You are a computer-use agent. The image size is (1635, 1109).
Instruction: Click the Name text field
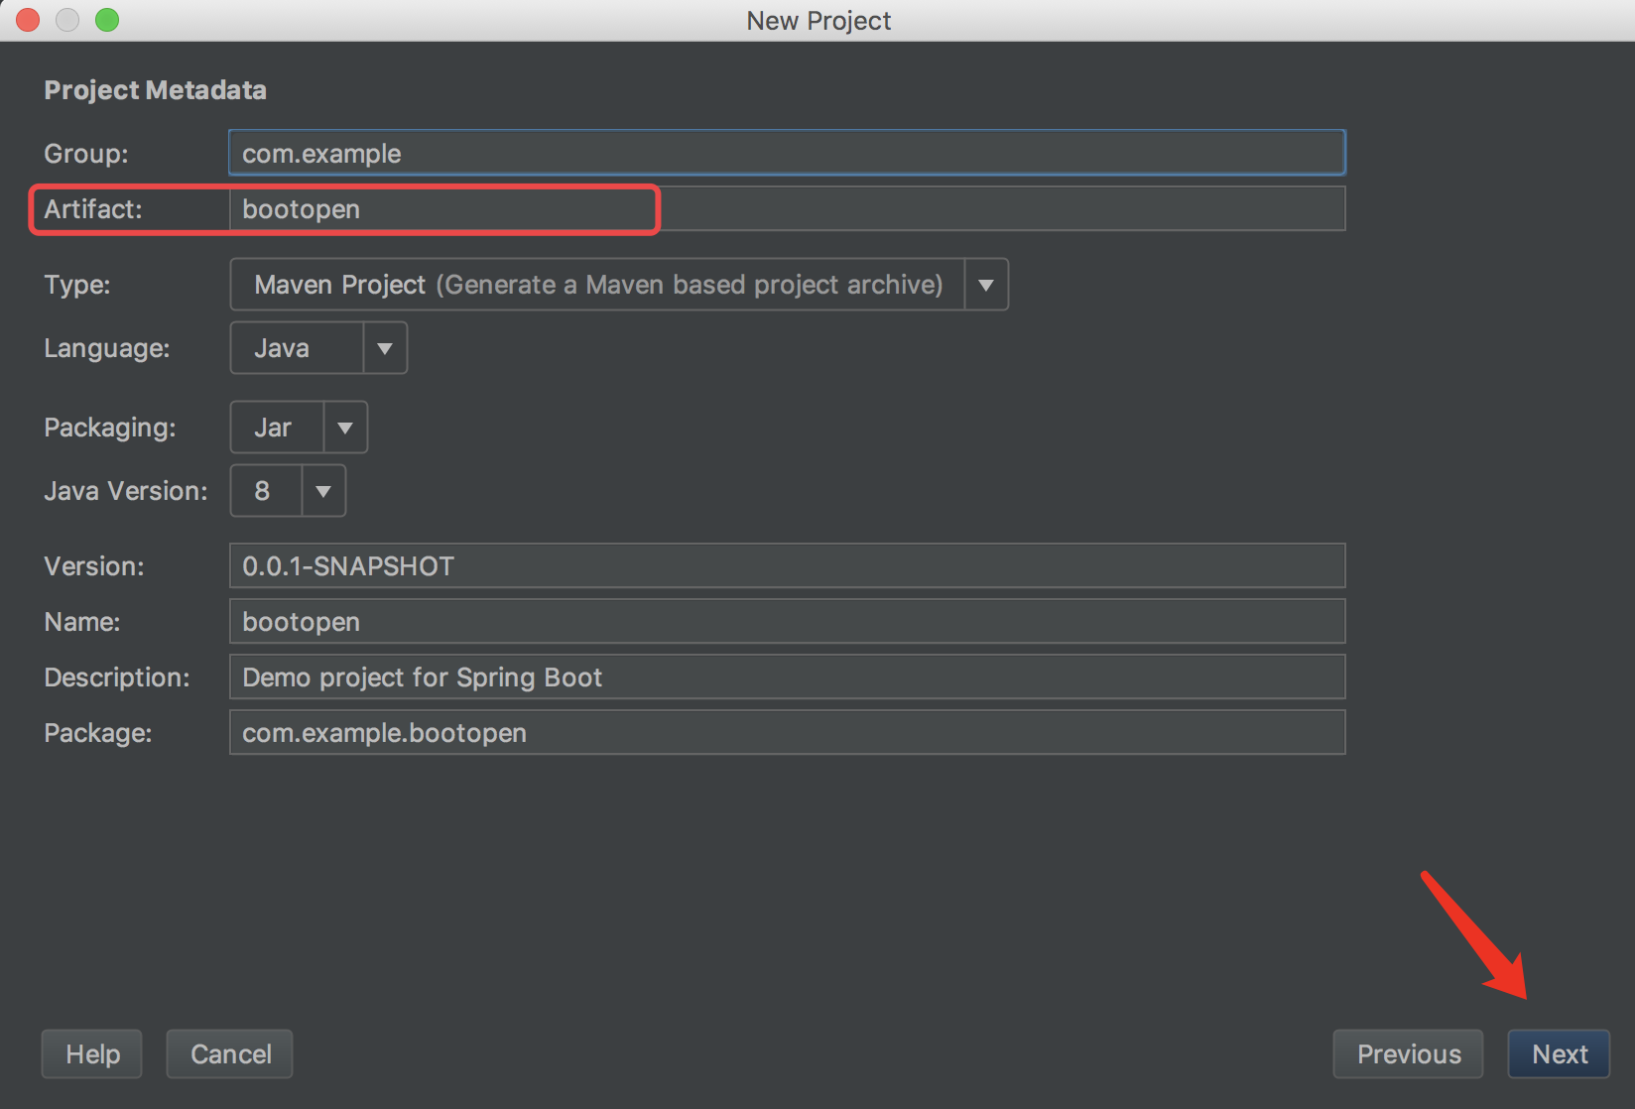coord(786,622)
